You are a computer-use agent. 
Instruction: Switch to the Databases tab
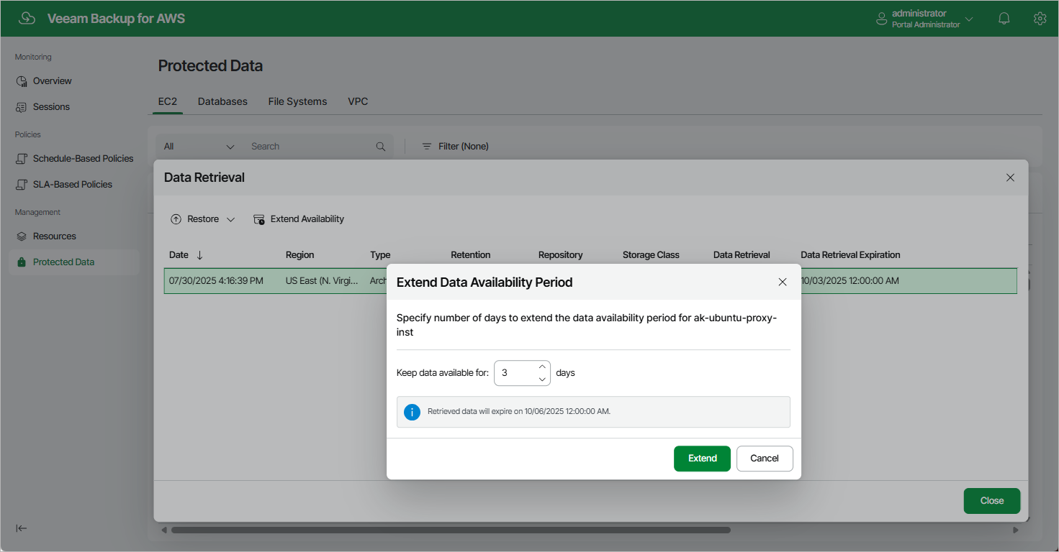tap(222, 101)
